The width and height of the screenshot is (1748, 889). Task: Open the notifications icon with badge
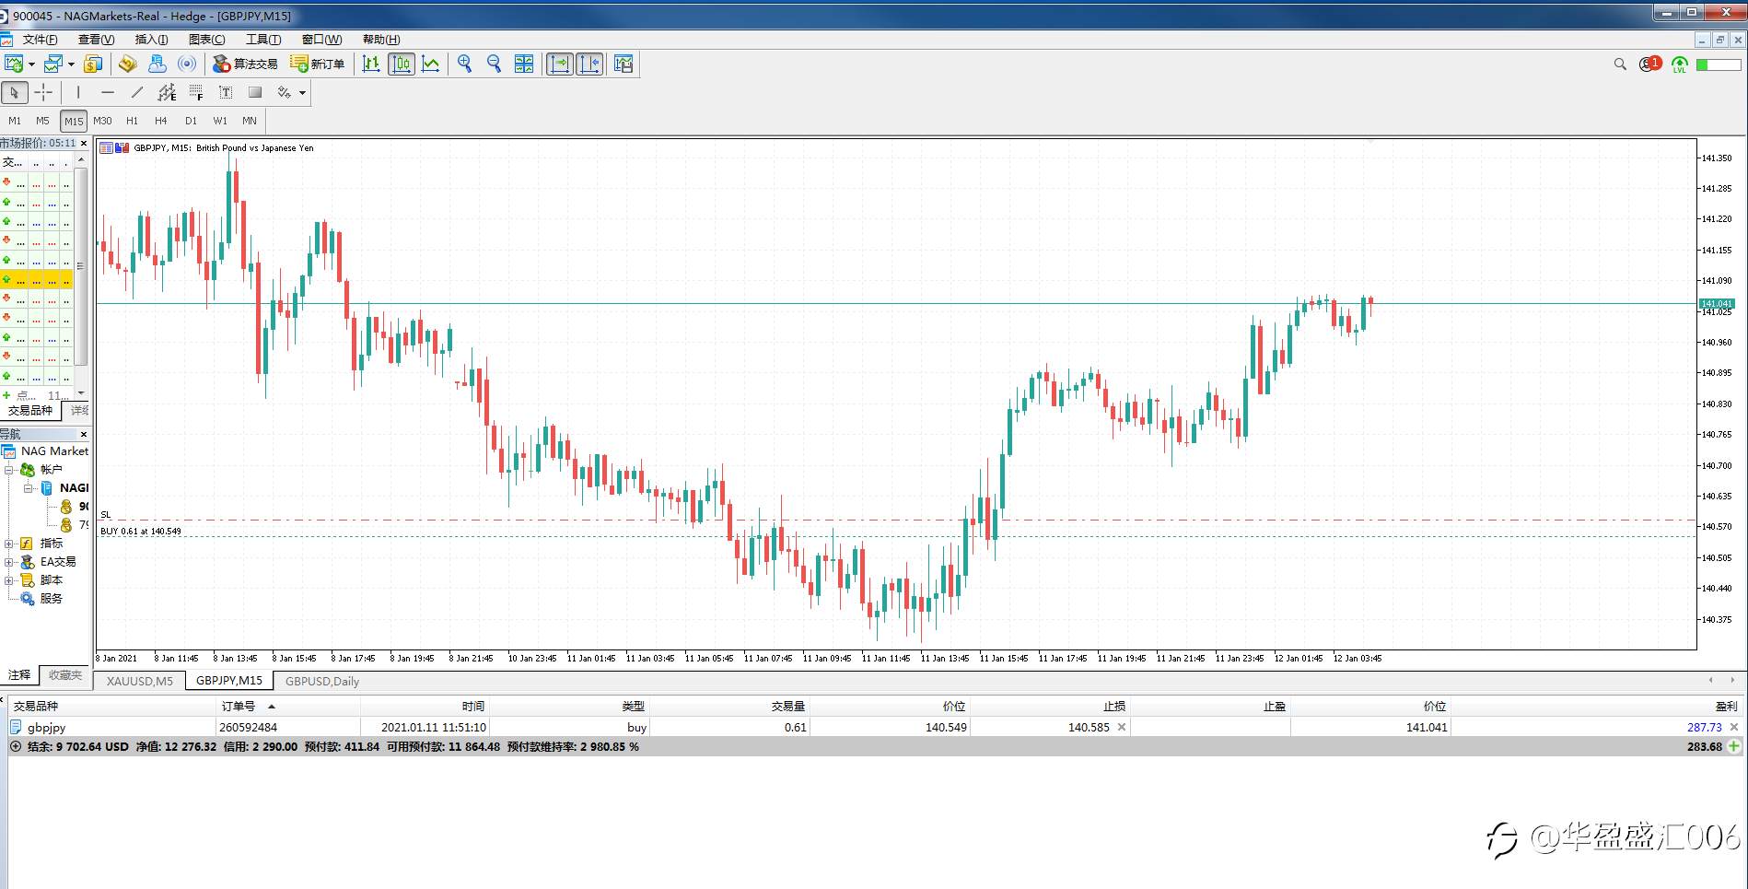[x=1649, y=64]
